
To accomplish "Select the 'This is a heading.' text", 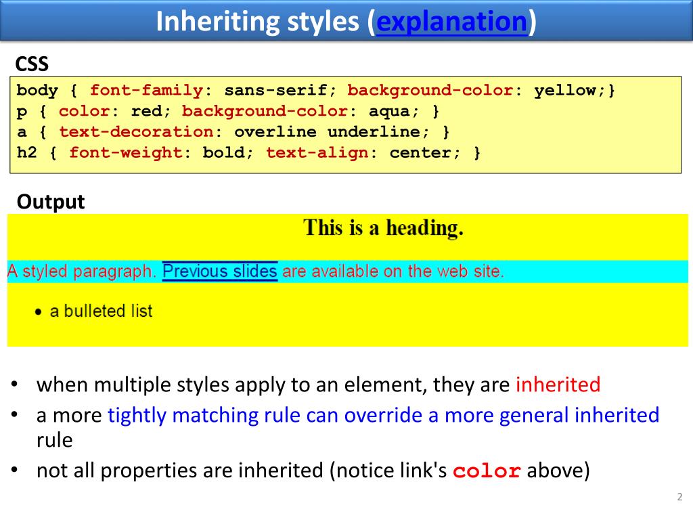I will (x=383, y=228).
